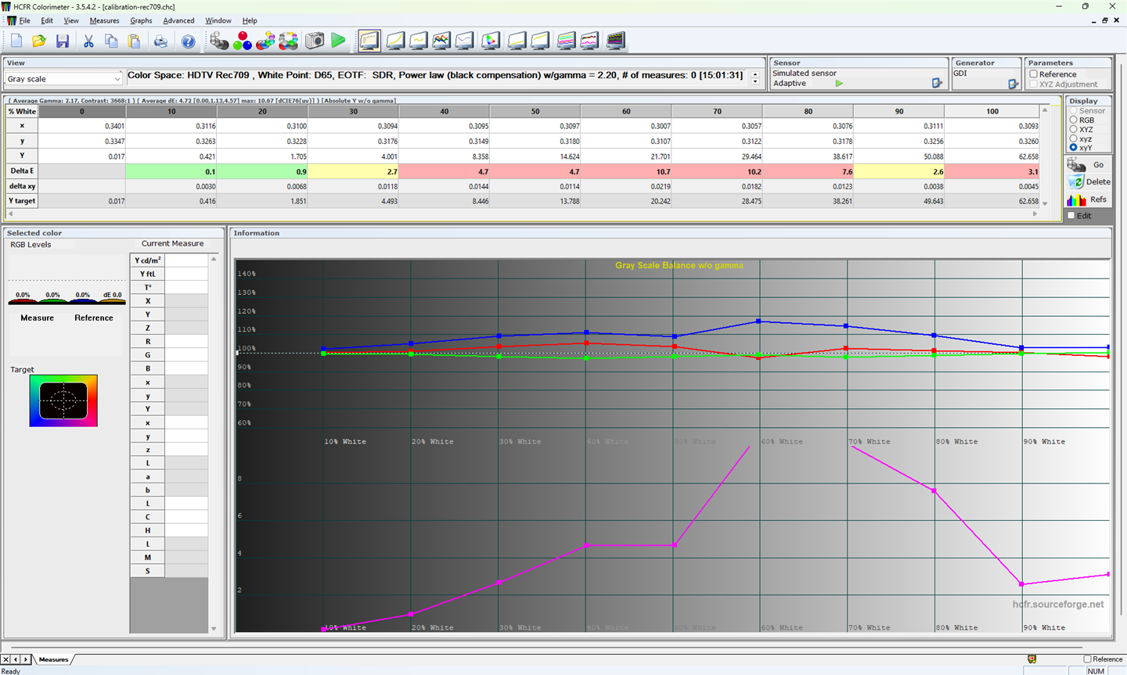Open the File menu
This screenshot has width=1127, height=675.
25,20
